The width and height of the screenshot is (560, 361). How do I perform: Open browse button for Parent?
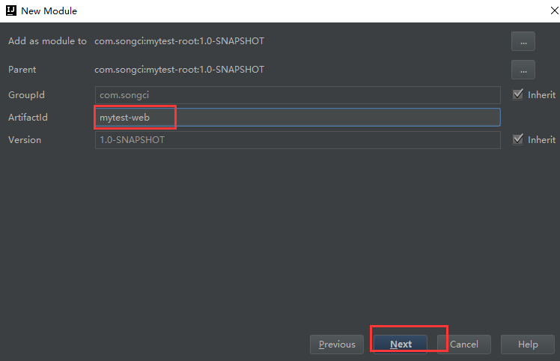pyautogui.click(x=523, y=70)
